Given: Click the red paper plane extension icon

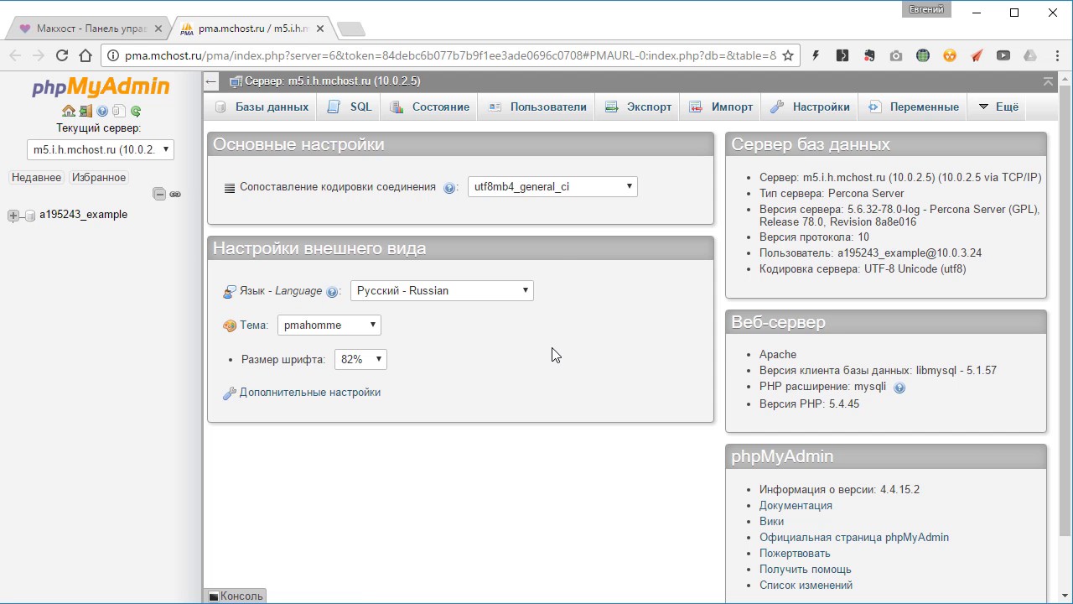Looking at the screenshot, I should point(977,55).
